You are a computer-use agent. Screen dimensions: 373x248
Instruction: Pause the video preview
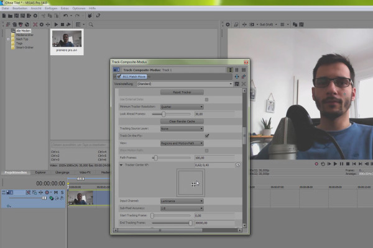341,164
